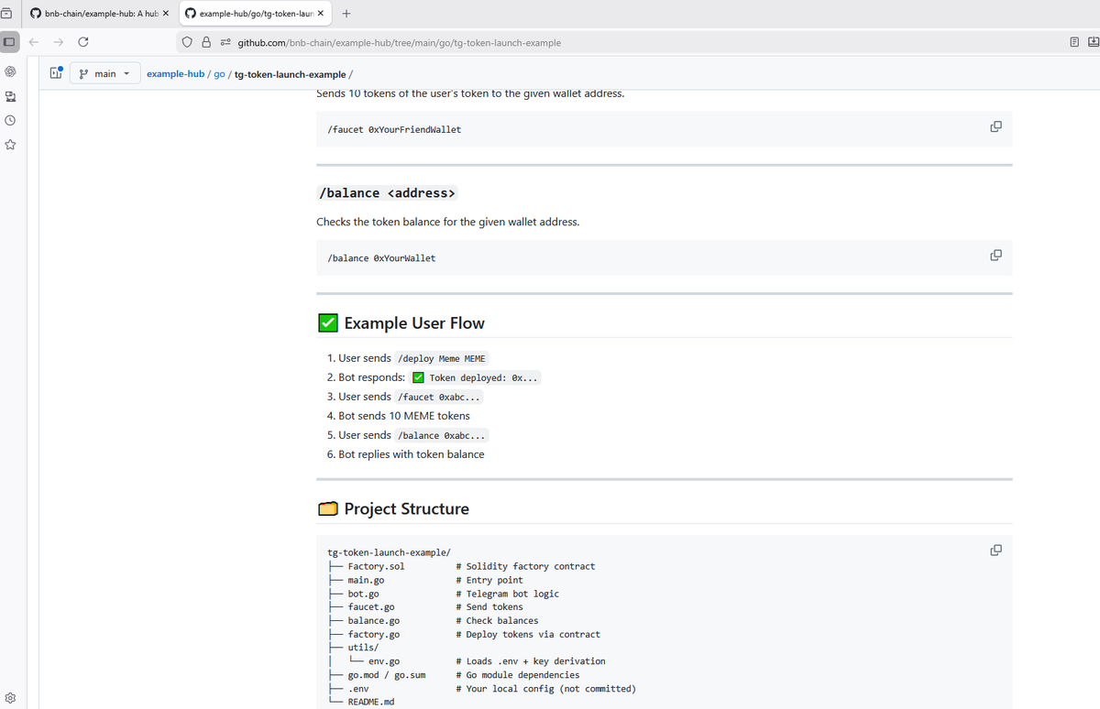Open the go breadcrumb link
The height and width of the screenshot is (709, 1100).
pyautogui.click(x=219, y=74)
